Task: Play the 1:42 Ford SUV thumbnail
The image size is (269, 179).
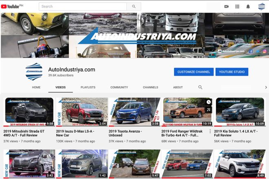Action: point(82,164)
